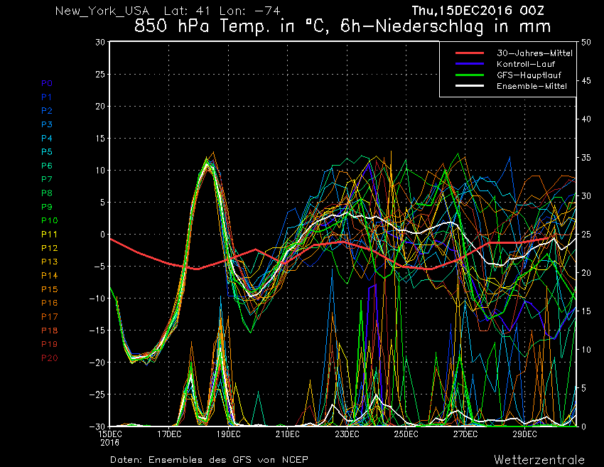Click the blue Kontroll-Lauf legend line
This screenshot has width=604, height=467.
(x=470, y=63)
